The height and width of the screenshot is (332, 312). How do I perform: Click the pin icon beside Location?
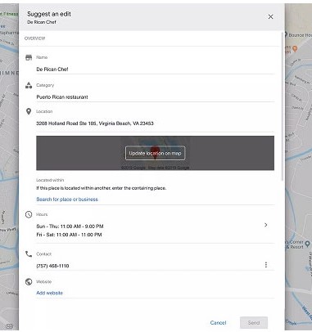29,111
